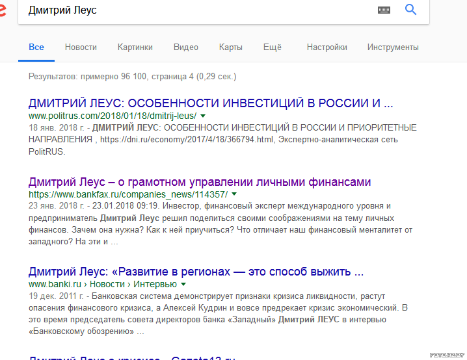Image resolution: width=467 pixels, height=360 pixels.
Task: Open the Ещё menu
Action: click(273, 47)
